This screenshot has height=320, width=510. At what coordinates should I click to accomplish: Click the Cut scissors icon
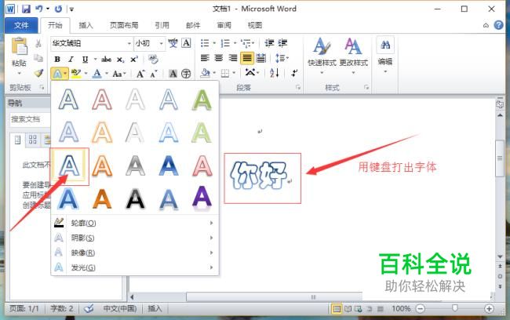click(38, 44)
